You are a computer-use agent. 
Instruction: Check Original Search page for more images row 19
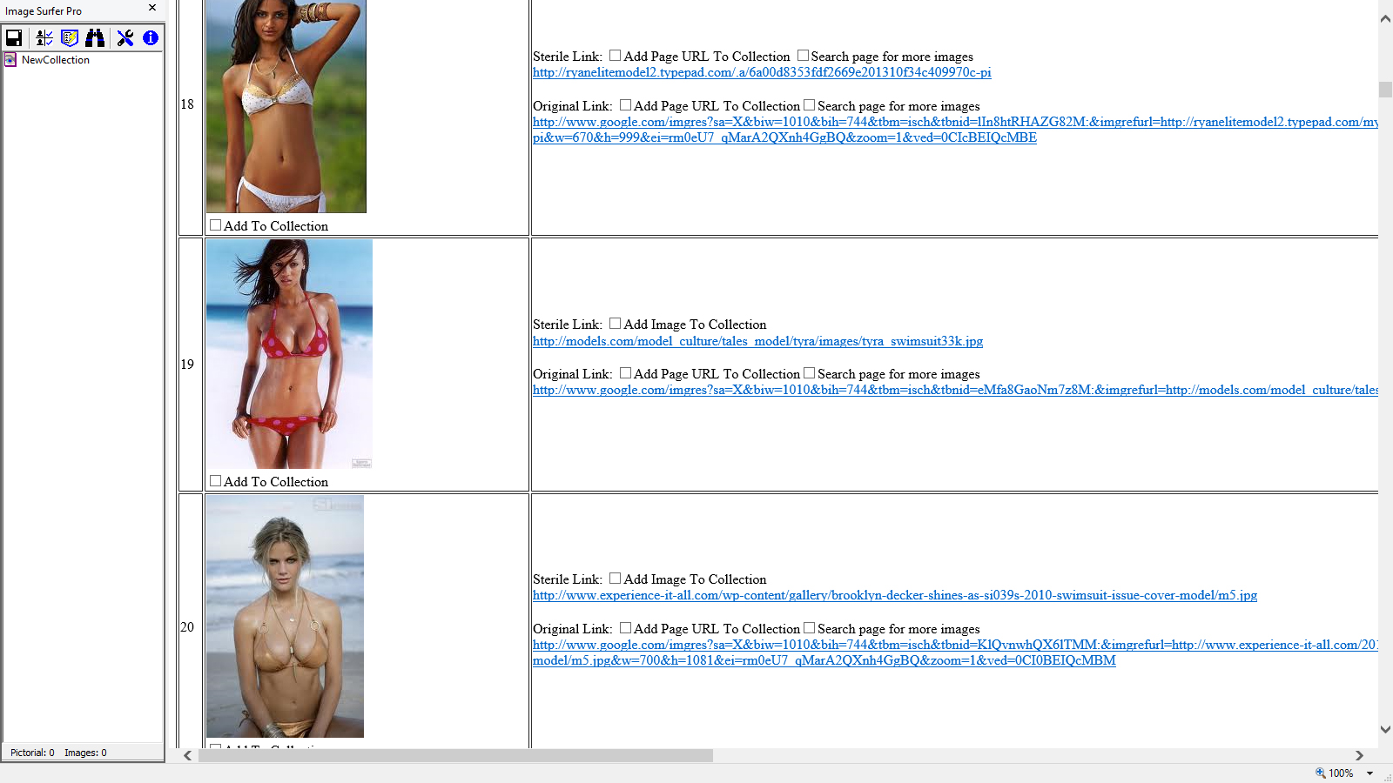point(809,373)
